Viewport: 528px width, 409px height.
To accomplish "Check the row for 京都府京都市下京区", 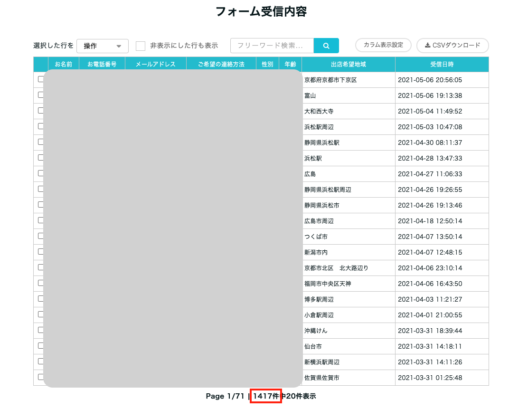I will pos(41,79).
